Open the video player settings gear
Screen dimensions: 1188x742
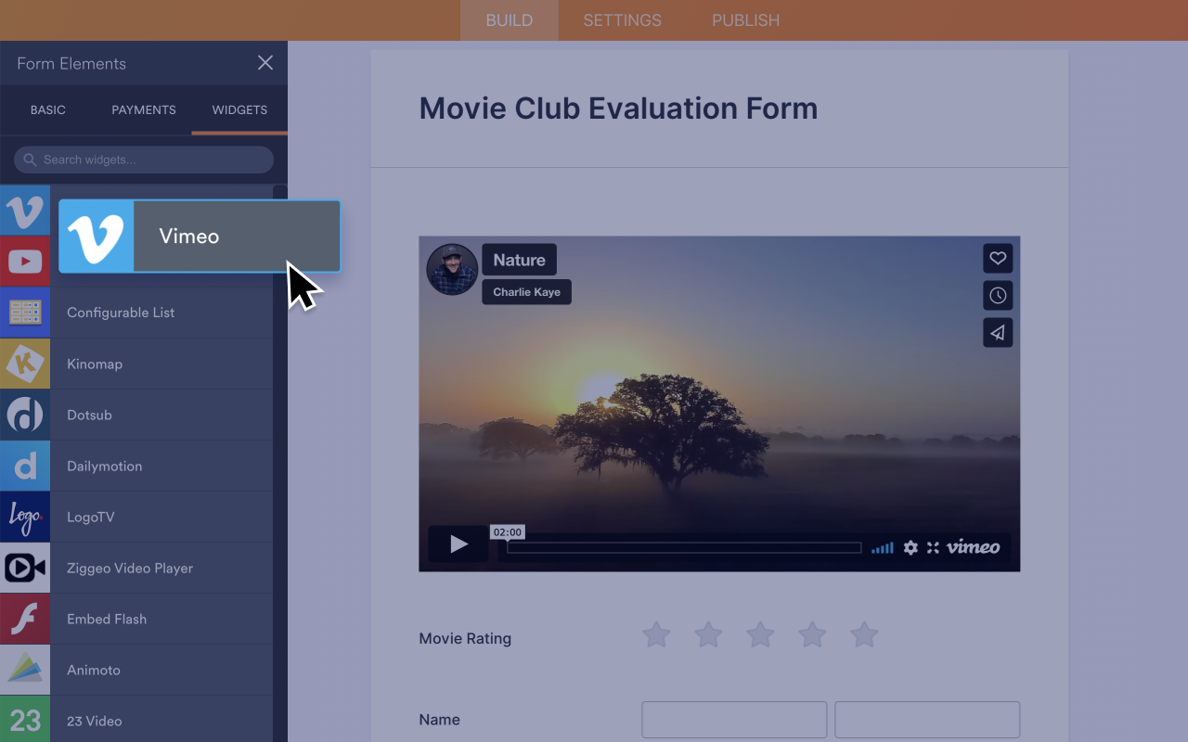[x=910, y=548]
